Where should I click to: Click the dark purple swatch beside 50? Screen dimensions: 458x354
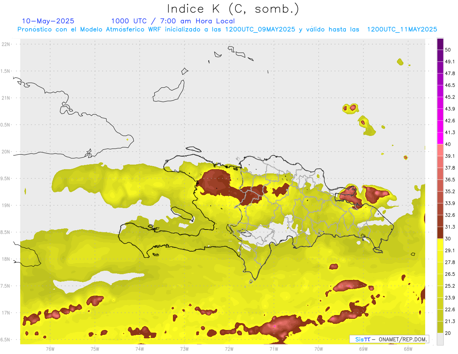440,44
